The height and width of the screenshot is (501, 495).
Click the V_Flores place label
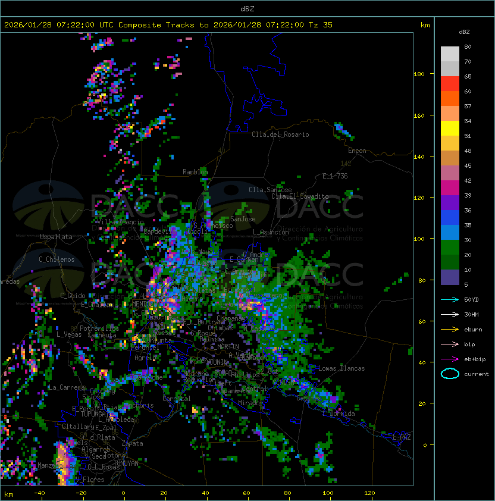click(90, 480)
